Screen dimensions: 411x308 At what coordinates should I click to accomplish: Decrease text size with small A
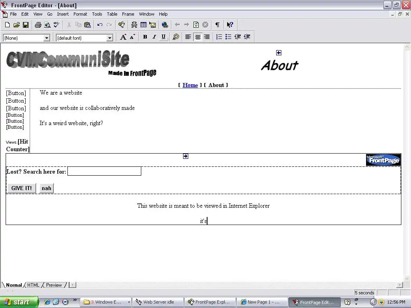132,37
